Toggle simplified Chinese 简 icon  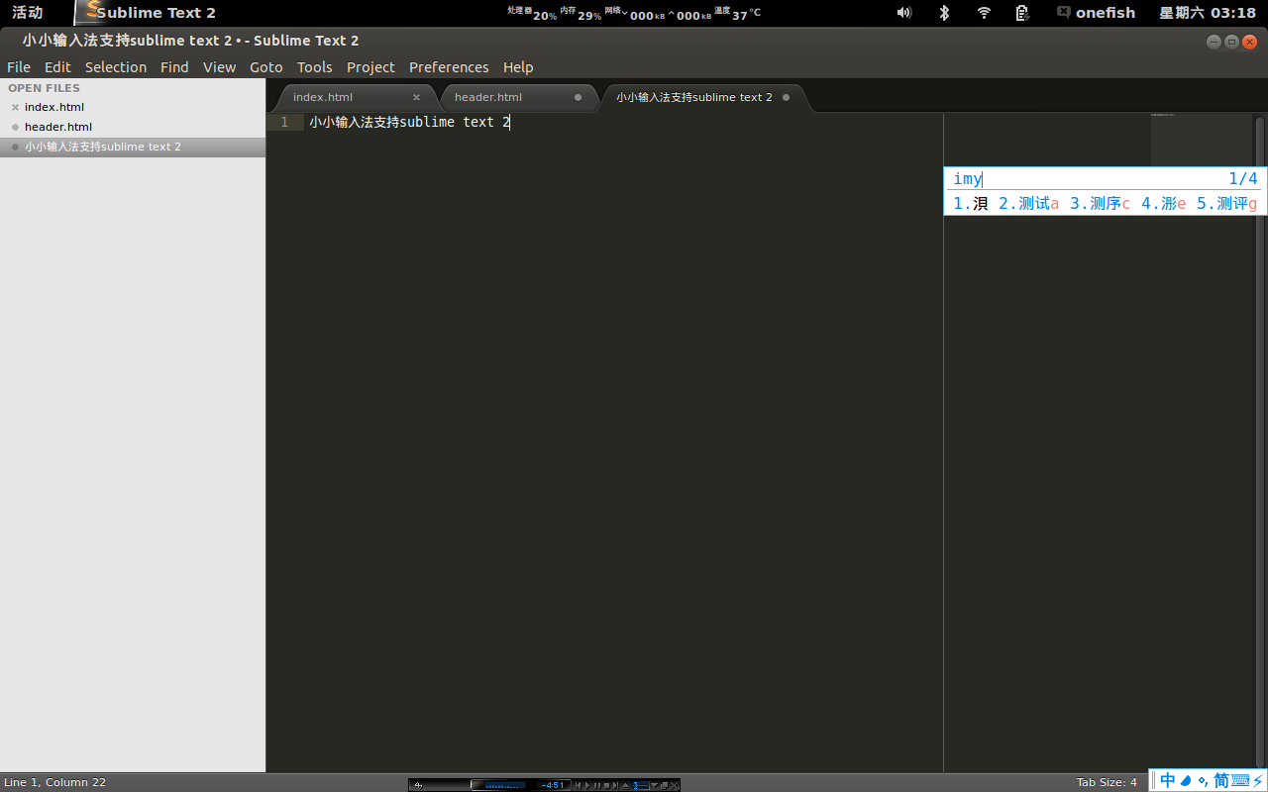[x=1221, y=781]
